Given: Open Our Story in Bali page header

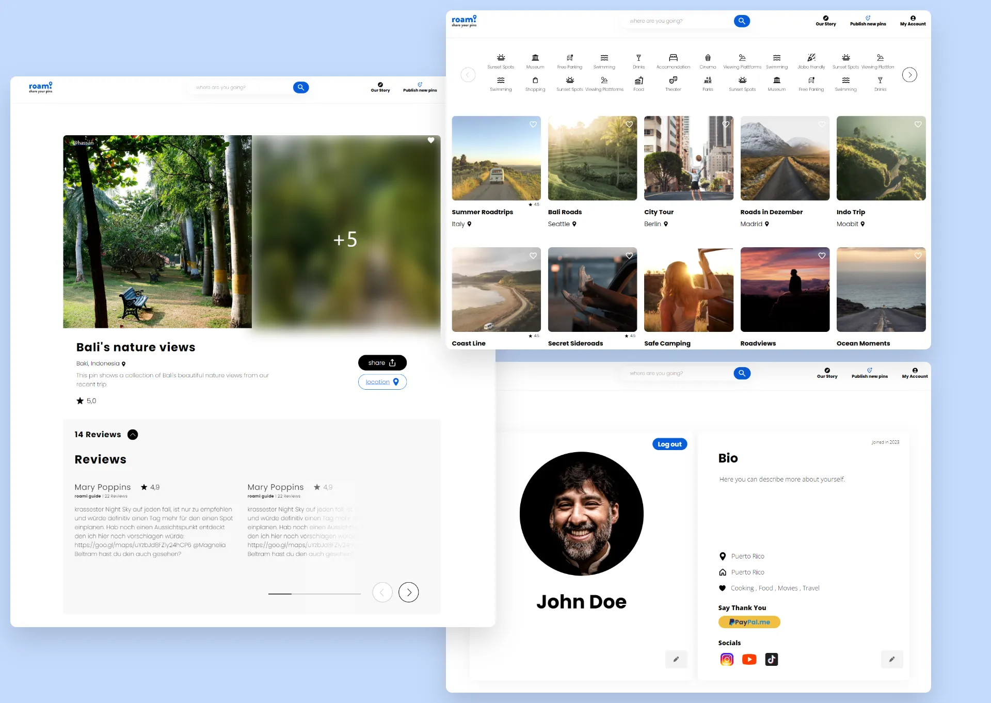Looking at the screenshot, I should click(380, 87).
